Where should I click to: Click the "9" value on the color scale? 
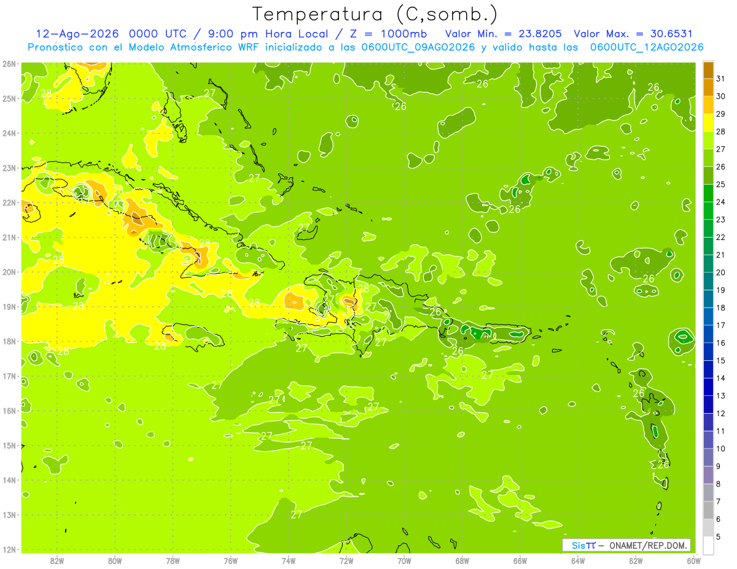(x=719, y=466)
